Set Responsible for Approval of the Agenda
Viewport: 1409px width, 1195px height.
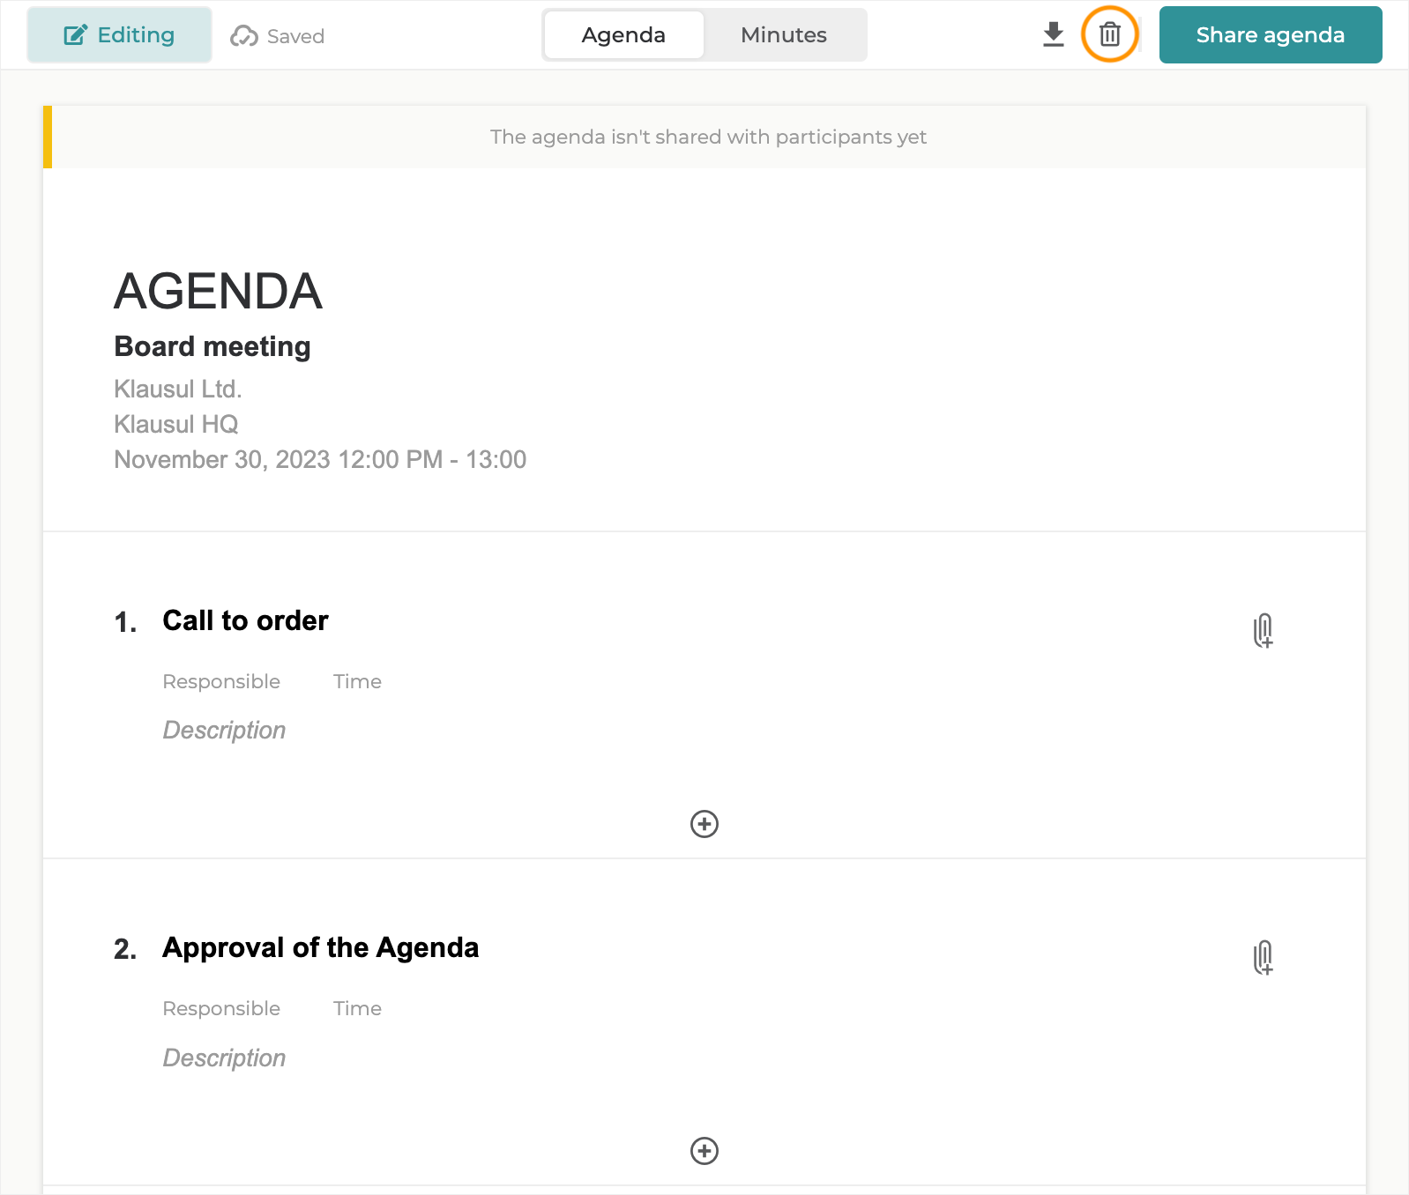pos(221,1008)
